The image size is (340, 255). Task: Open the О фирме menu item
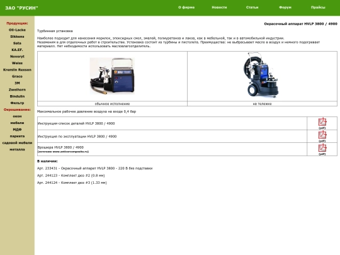186,8
